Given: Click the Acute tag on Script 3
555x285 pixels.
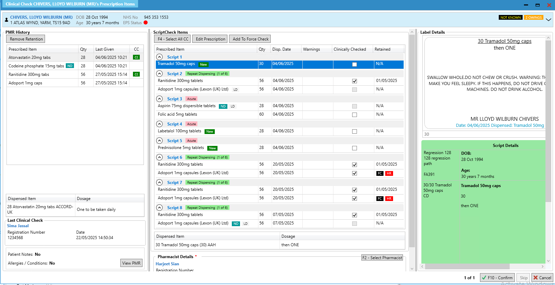Looking at the screenshot, I should [x=192, y=99].
